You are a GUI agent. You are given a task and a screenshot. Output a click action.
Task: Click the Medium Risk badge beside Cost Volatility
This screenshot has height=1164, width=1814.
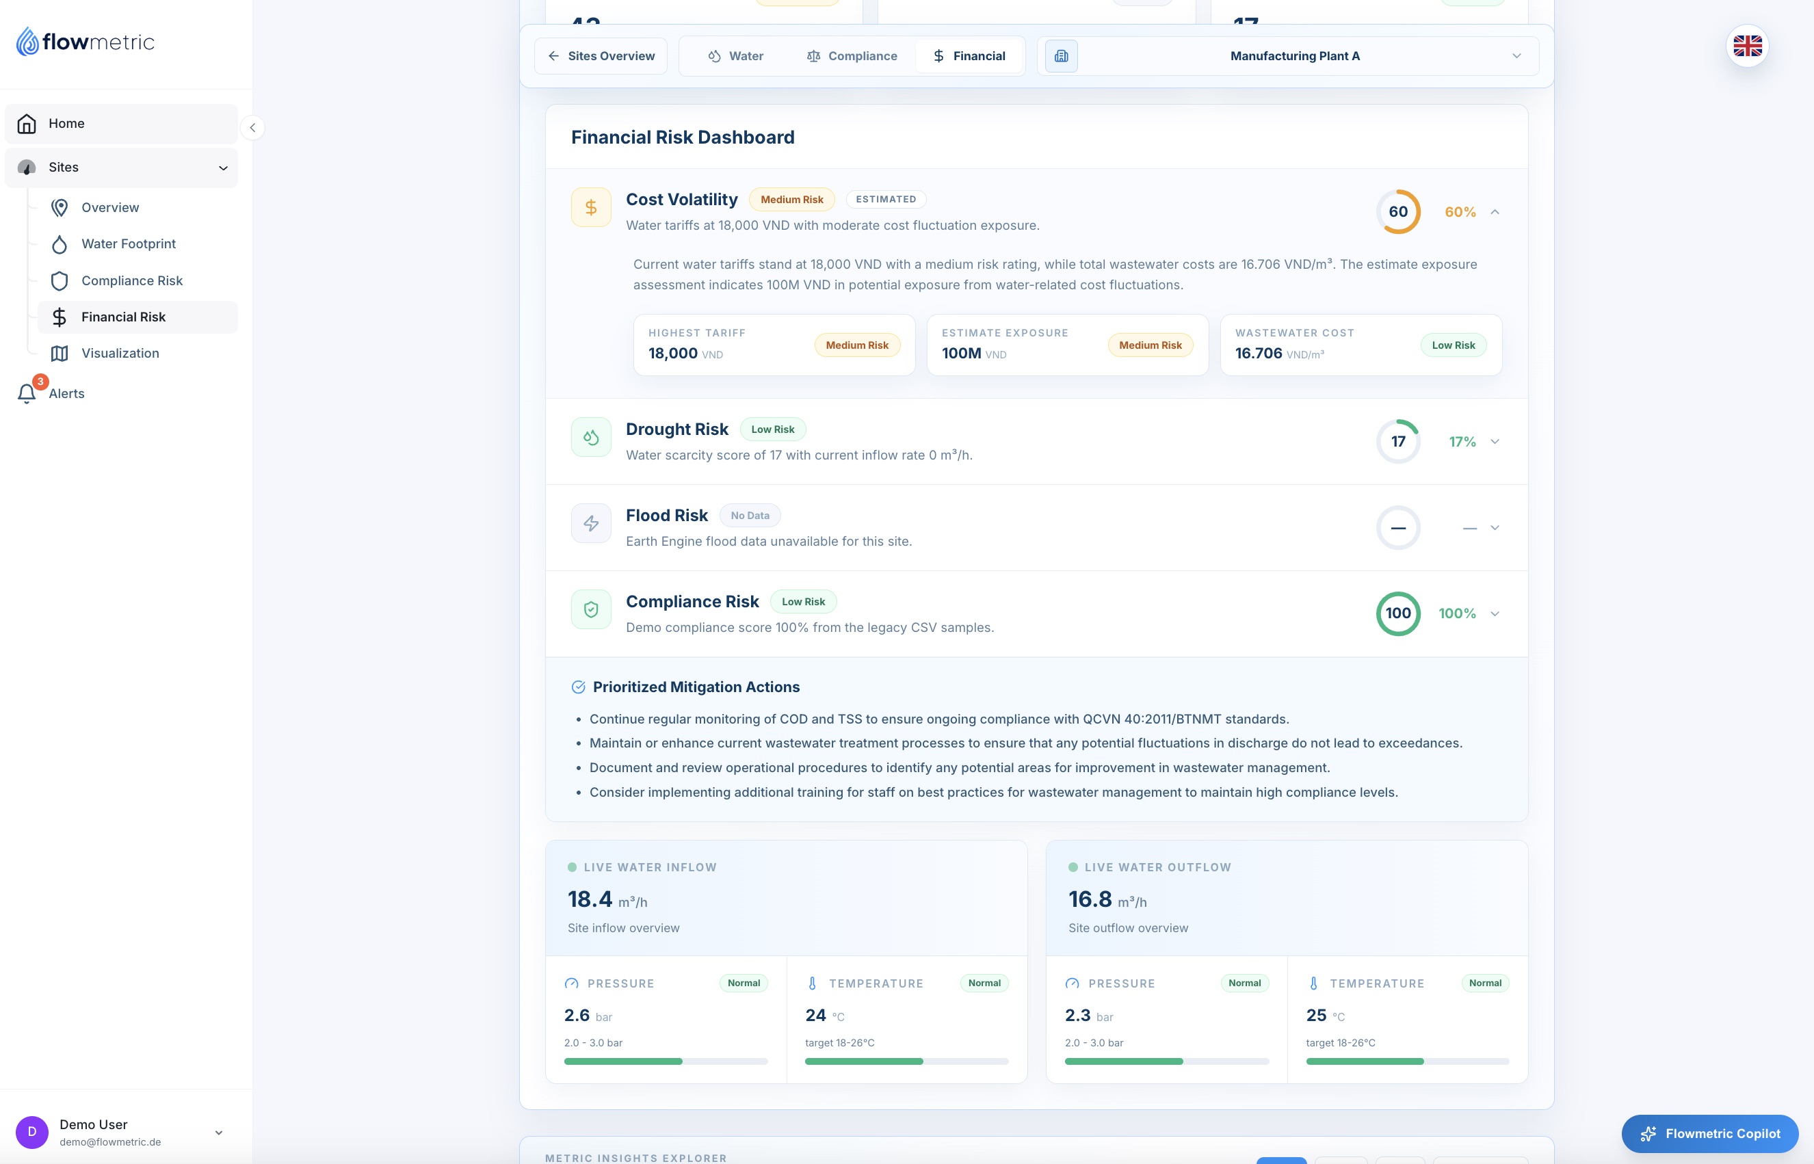pyautogui.click(x=791, y=200)
